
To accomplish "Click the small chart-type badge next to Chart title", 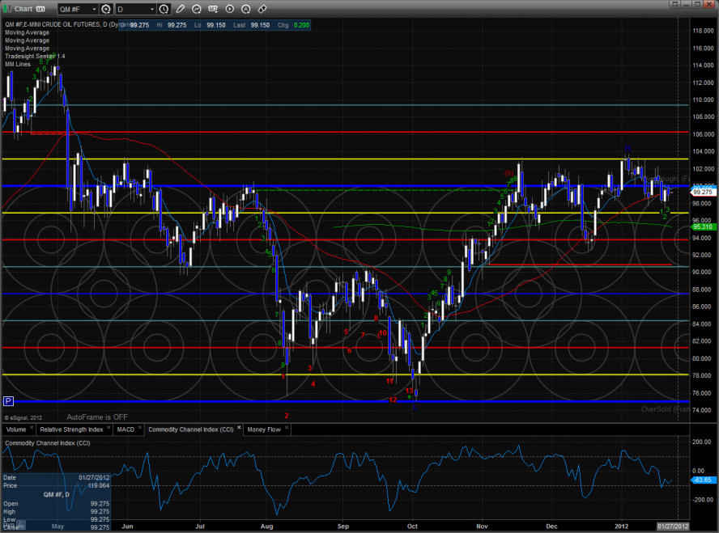I will [x=40, y=9].
